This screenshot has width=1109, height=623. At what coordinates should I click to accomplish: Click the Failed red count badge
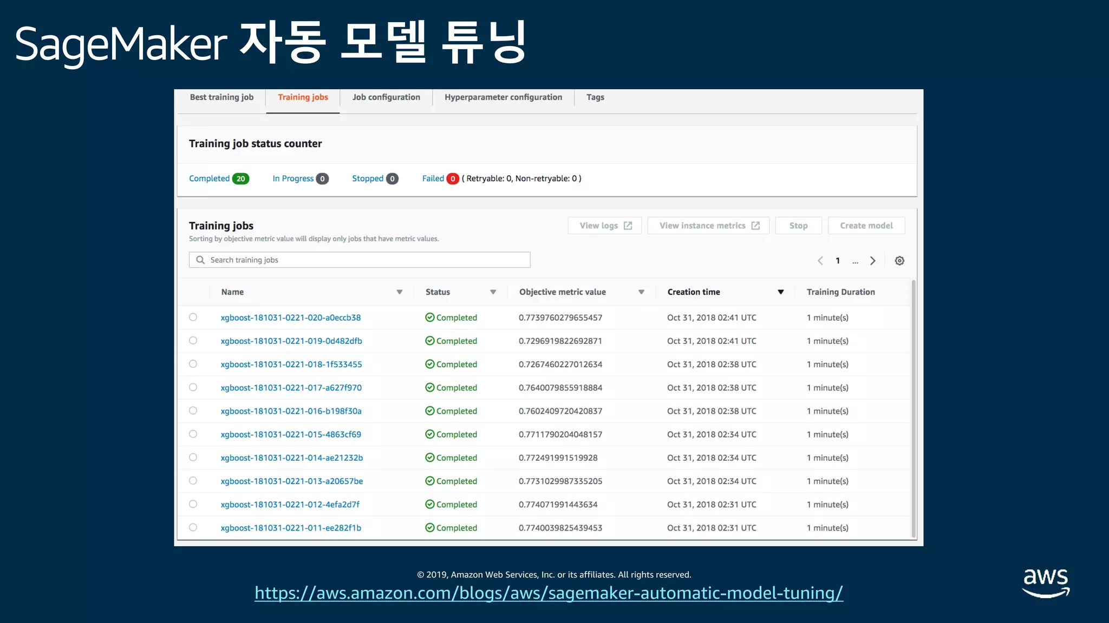(x=453, y=178)
